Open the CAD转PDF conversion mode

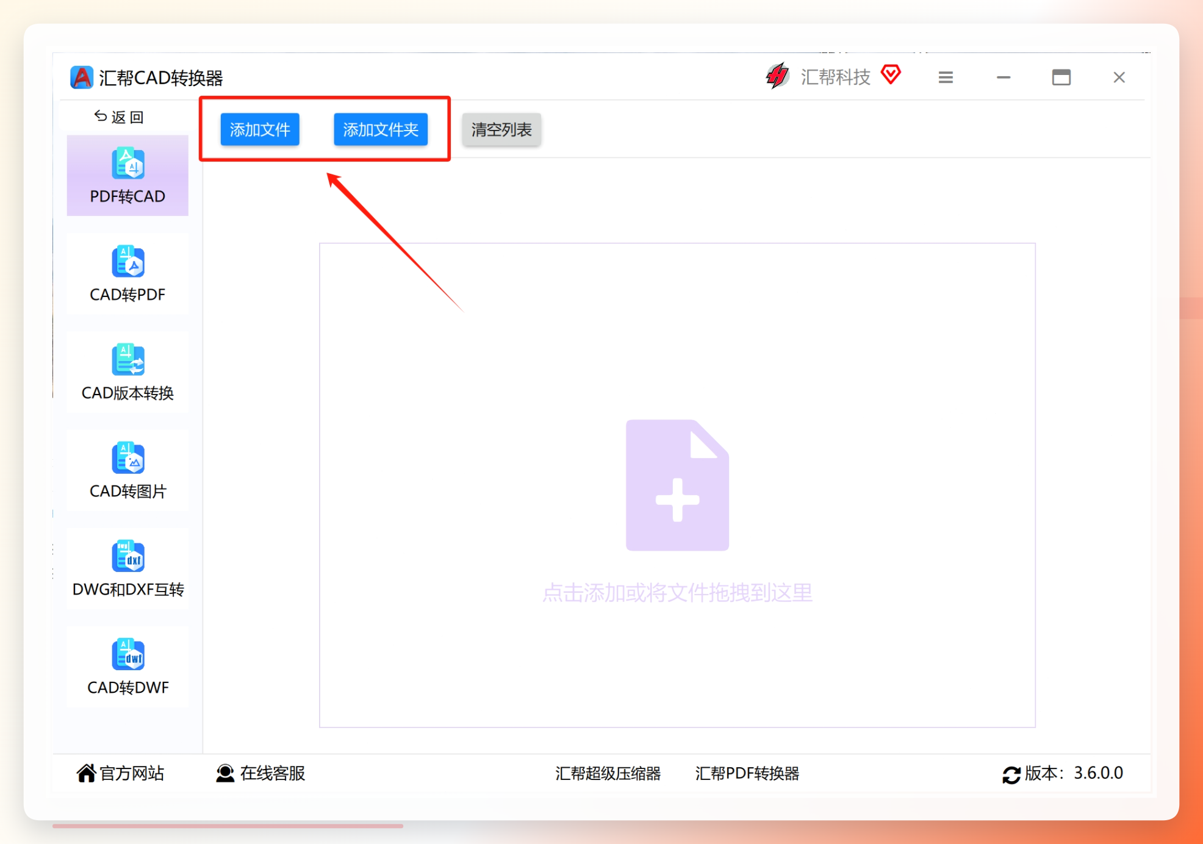tap(127, 274)
